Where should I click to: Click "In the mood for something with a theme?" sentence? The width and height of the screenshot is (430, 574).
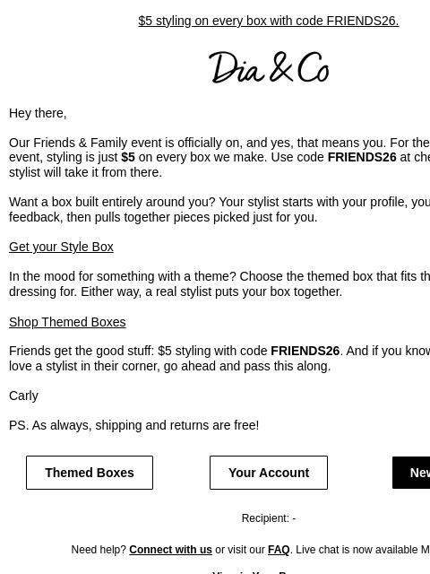click(x=123, y=276)
